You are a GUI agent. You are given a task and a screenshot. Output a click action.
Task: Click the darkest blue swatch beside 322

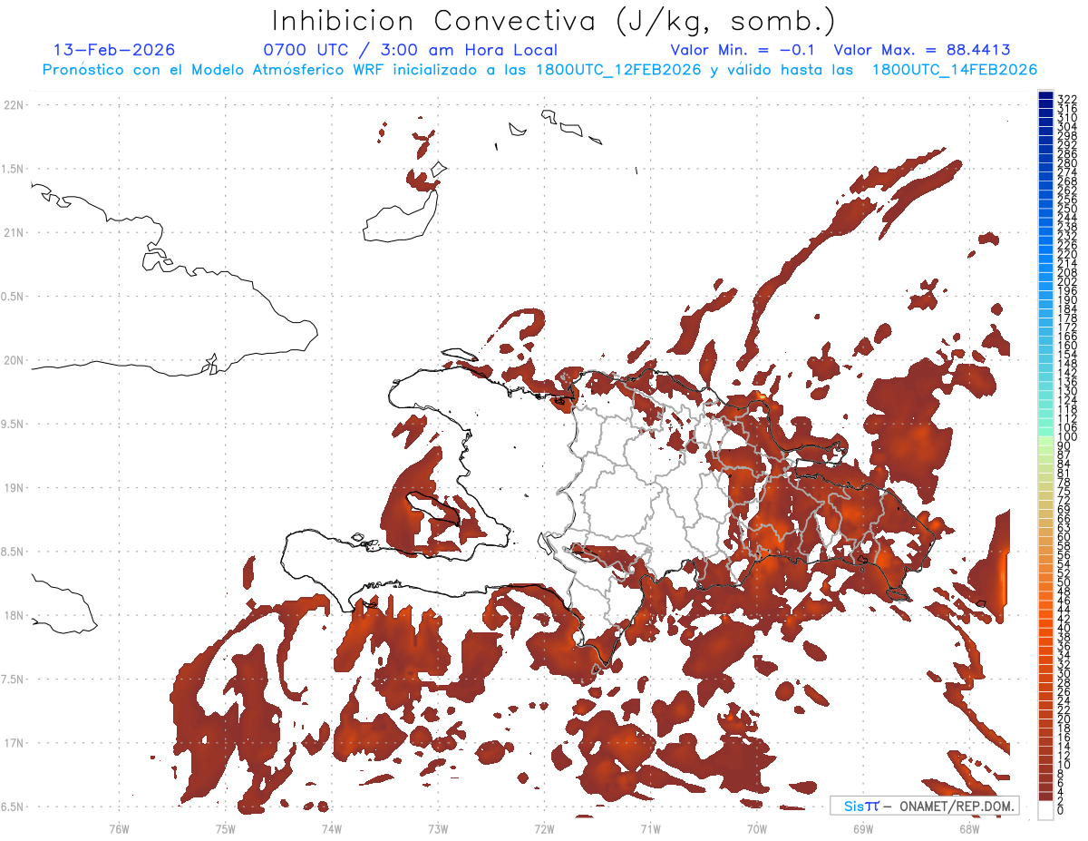pyautogui.click(x=1045, y=95)
